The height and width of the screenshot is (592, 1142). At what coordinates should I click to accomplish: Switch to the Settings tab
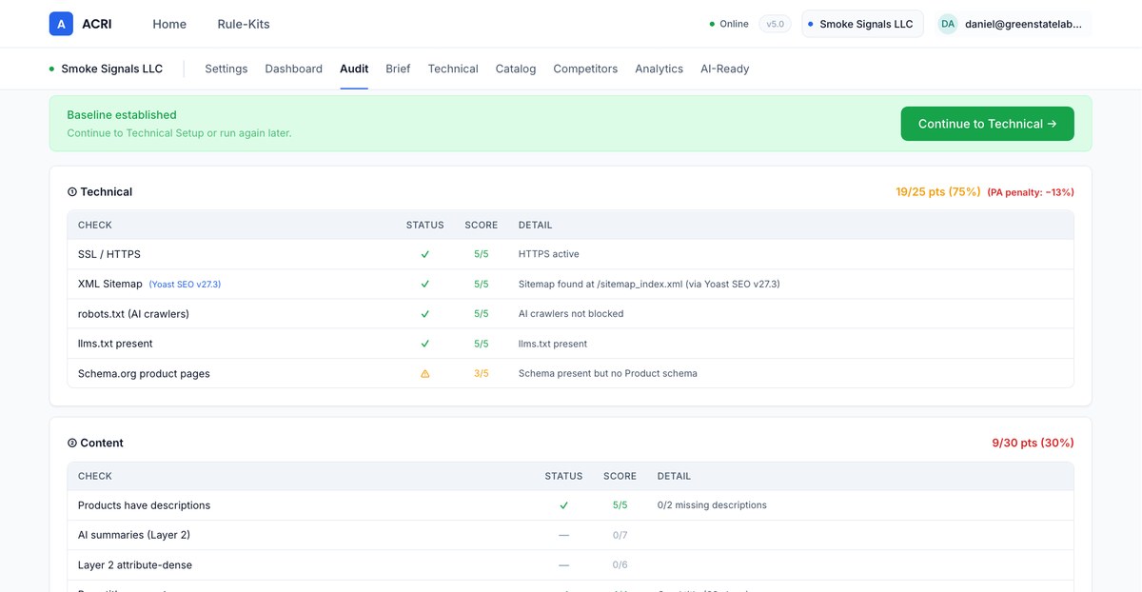point(226,69)
